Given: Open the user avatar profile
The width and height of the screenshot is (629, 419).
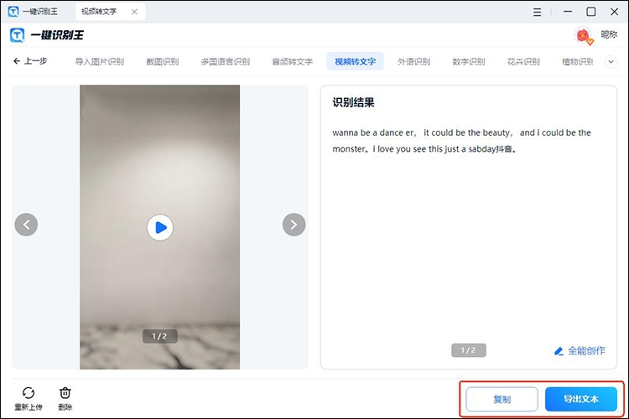Looking at the screenshot, I should pos(584,36).
